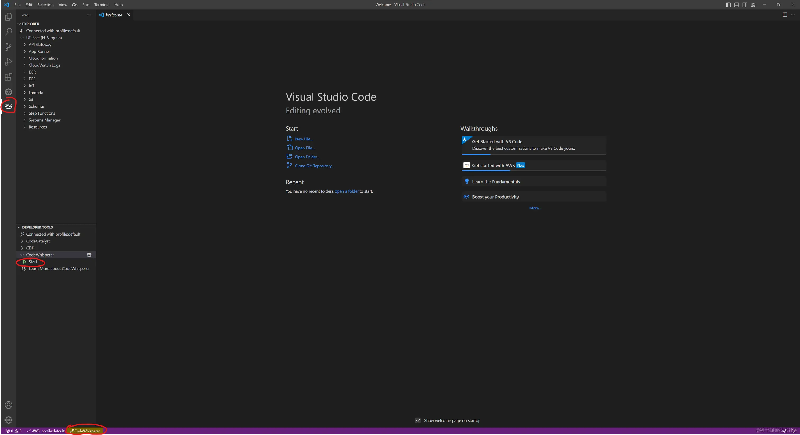The height and width of the screenshot is (435, 800).
Task: Start CodeWhisperer from Developer Tools
Action: point(33,262)
